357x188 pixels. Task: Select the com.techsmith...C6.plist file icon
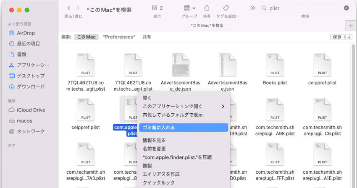322,110
